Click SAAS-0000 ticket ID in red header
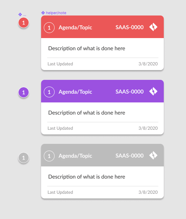The height and width of the screenshot is (219, 186). point(129,27)
